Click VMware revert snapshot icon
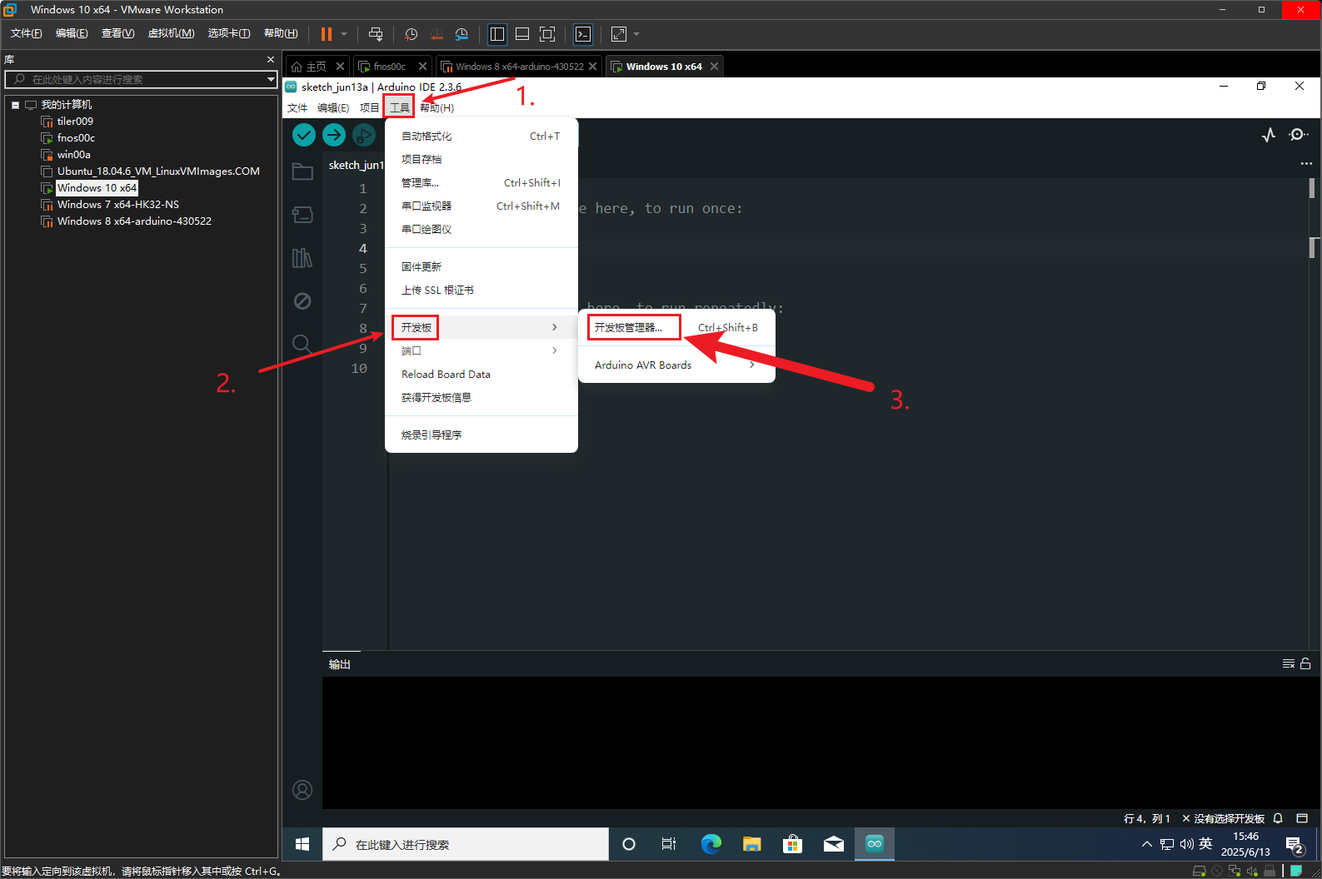The image size is (1322, 879). pos(437,34)
